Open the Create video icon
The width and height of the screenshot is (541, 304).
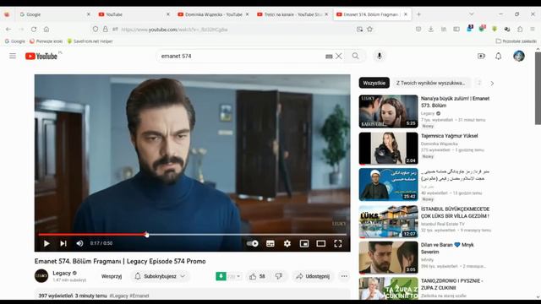coord(481,56)
